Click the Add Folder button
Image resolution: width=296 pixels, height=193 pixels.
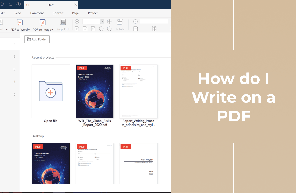(x=37, y=39)
